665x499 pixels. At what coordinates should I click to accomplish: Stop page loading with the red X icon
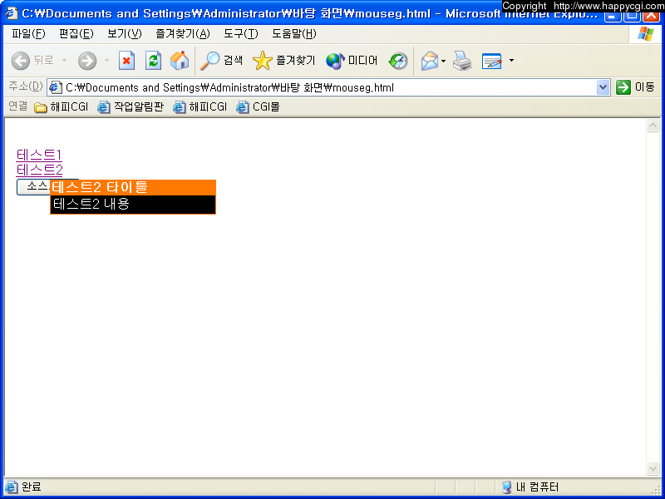[126, 61]
